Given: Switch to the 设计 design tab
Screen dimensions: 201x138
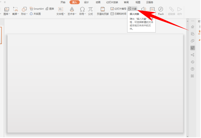Looking at the screenshot, I should coord(86,2).
